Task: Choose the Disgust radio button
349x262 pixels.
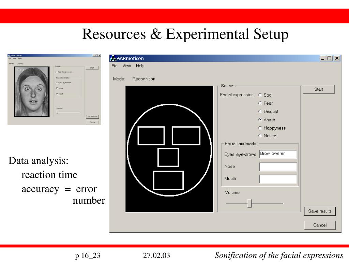Action: (260, 112)
